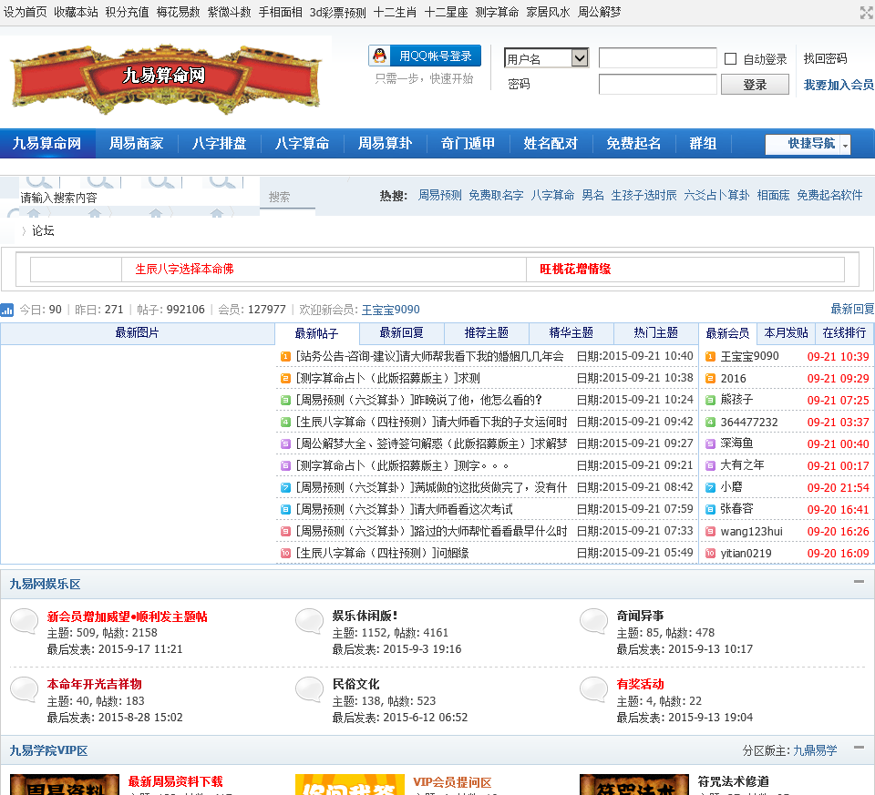
Task: Click the 登录 button
Action: coord(755,85)
